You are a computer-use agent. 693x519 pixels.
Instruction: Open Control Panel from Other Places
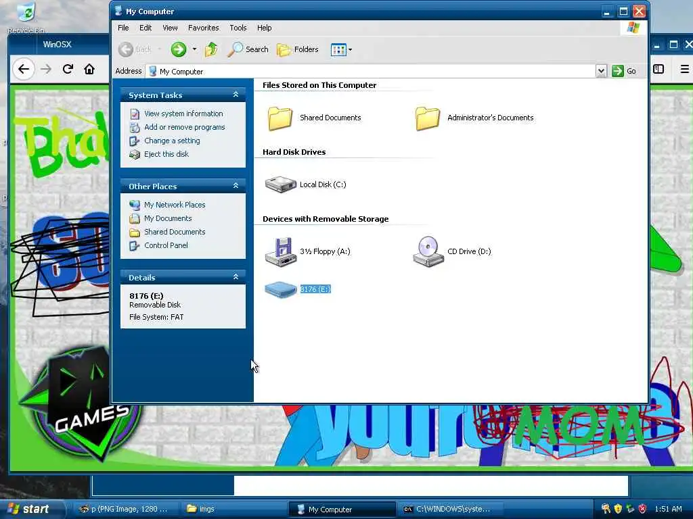pyautogui.click(x=166, y=245)
